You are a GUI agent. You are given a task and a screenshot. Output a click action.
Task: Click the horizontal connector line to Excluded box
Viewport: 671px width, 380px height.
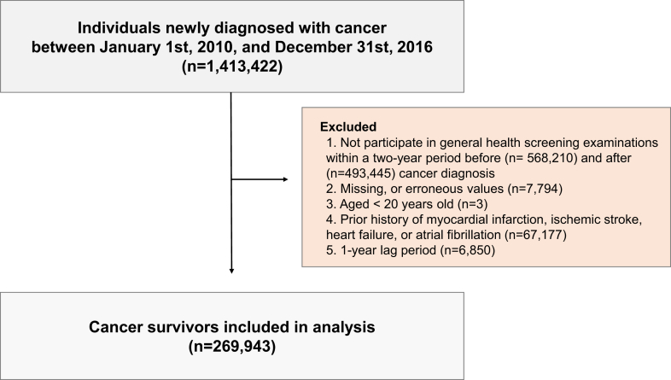click(x=254, y=180)
